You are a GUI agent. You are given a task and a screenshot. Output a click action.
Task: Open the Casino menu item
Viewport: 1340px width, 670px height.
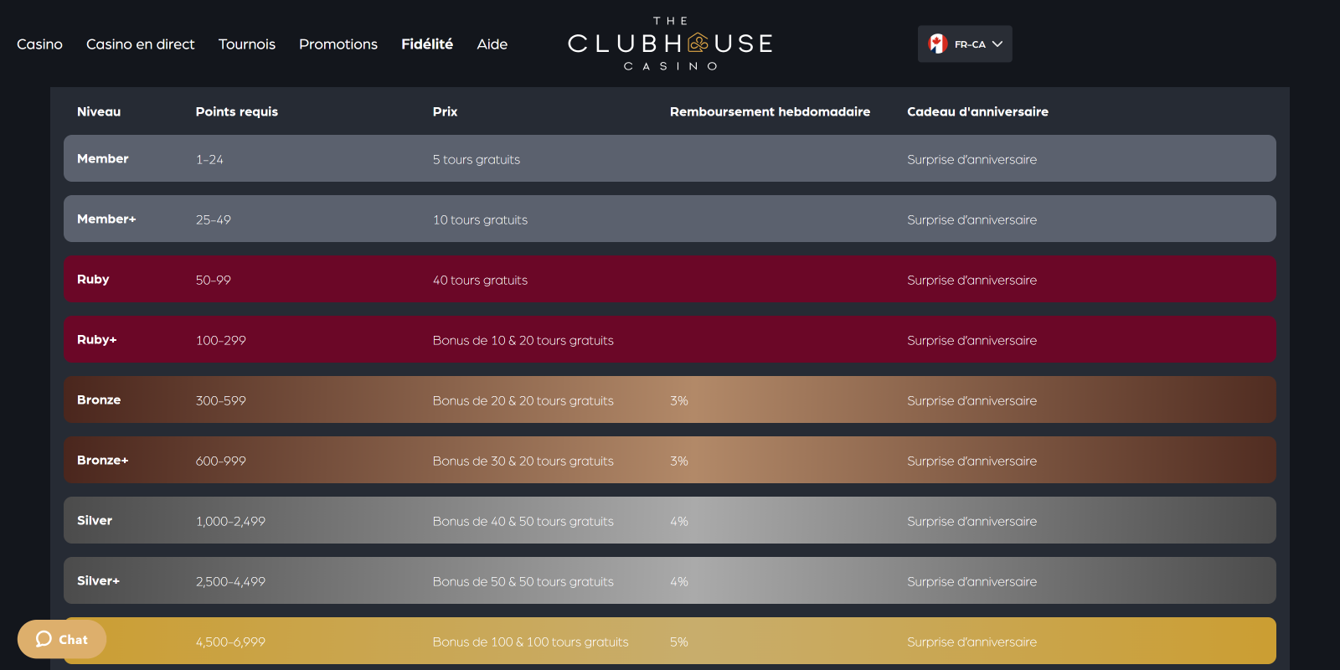[x=39, y=44]
